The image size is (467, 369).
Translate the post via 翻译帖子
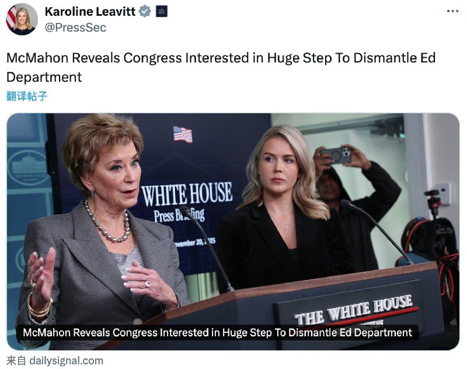pos(27,96)
